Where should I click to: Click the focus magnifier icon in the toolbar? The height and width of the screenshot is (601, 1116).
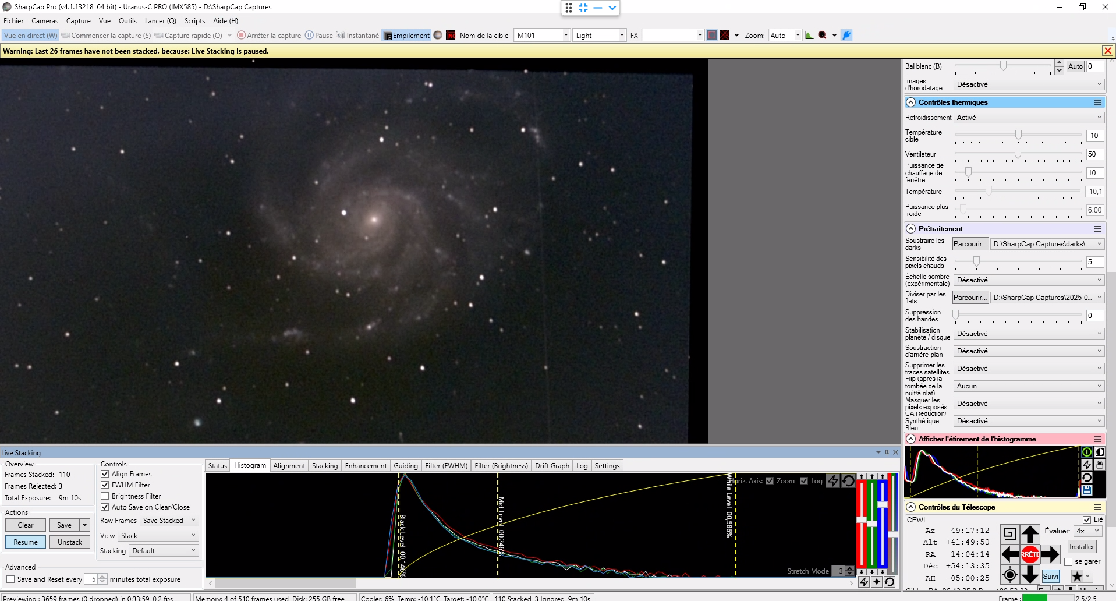click(x=823, y=35)
